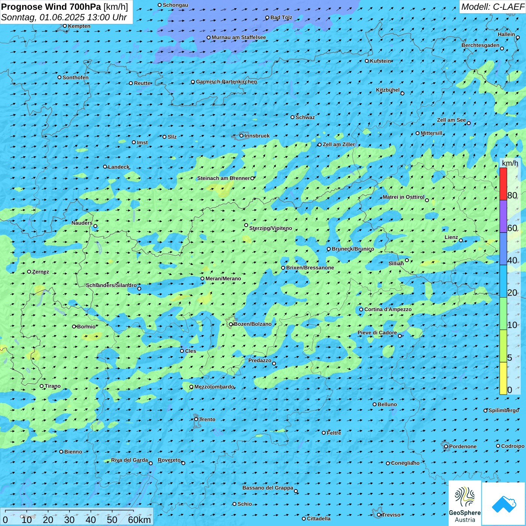The image size is (526, 526).
Task: Click the 'Sonntag, 01.06.2025 13:00 Uhr' date line
Action: pyautogui.click(x=64, y=17)
